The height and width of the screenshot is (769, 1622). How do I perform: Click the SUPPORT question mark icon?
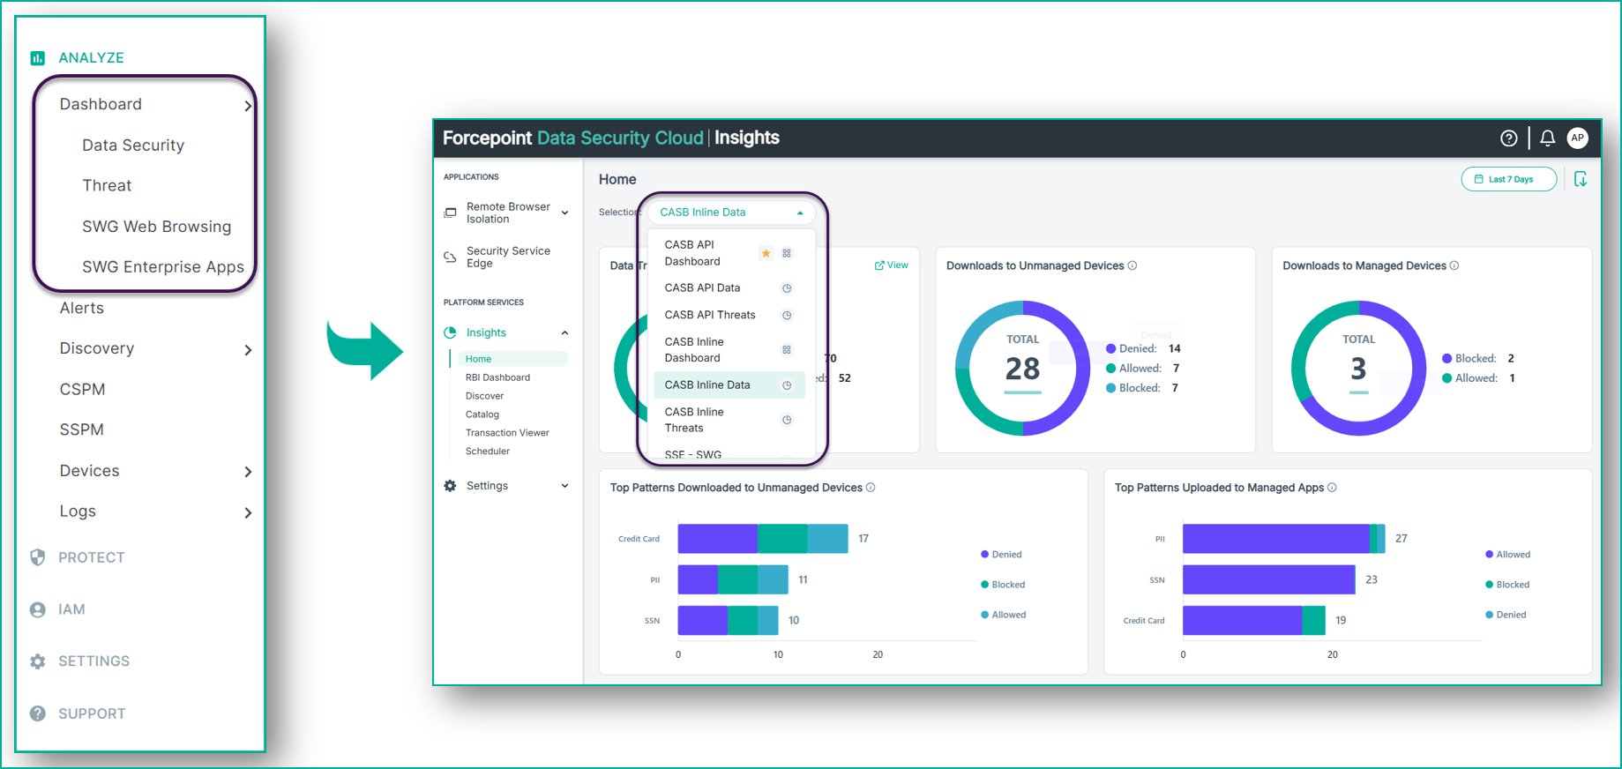(x=37, y=713)
